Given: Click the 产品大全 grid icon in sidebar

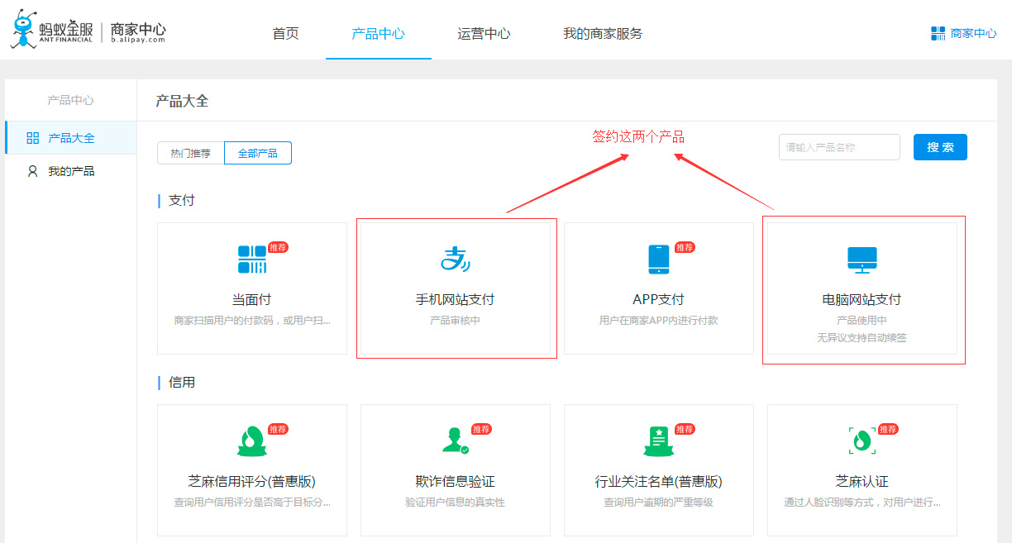Looking at the screenshot, I should 33,138.
